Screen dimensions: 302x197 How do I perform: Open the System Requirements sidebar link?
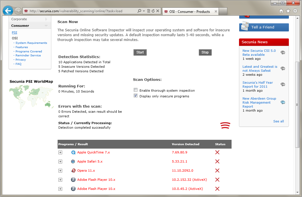[31, 43]
